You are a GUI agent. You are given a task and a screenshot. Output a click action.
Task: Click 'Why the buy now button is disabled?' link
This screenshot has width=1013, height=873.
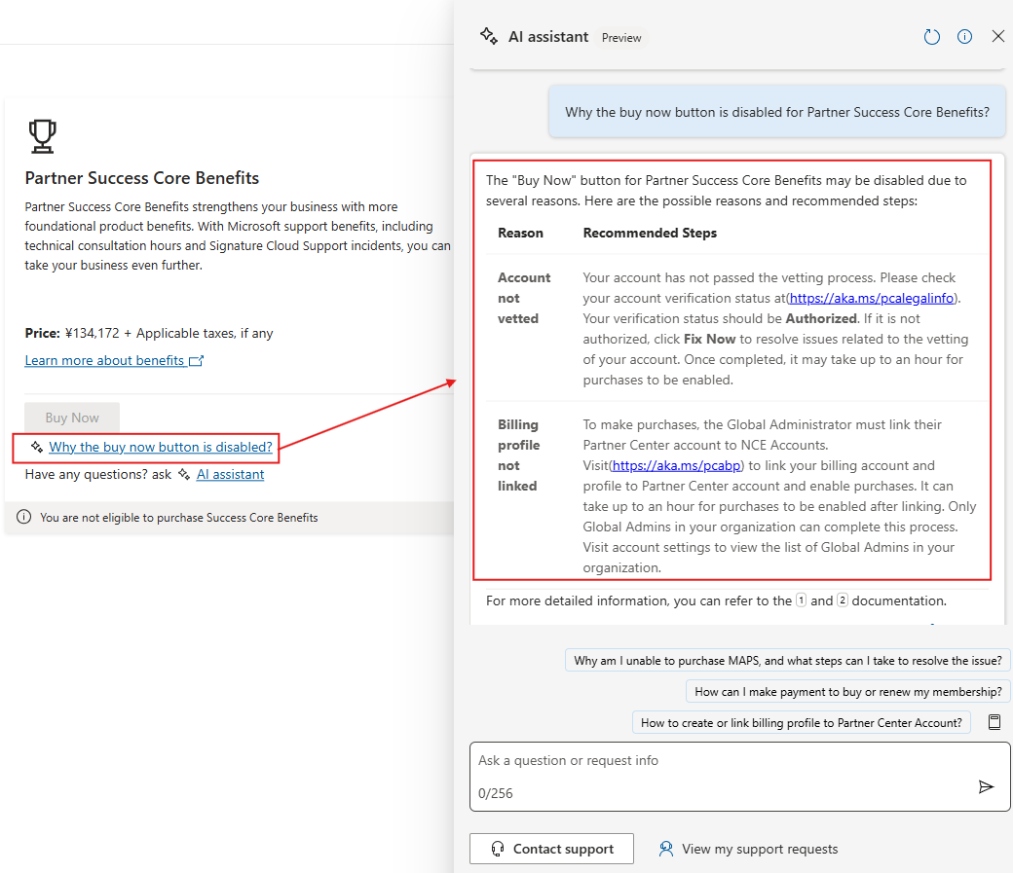161,447
